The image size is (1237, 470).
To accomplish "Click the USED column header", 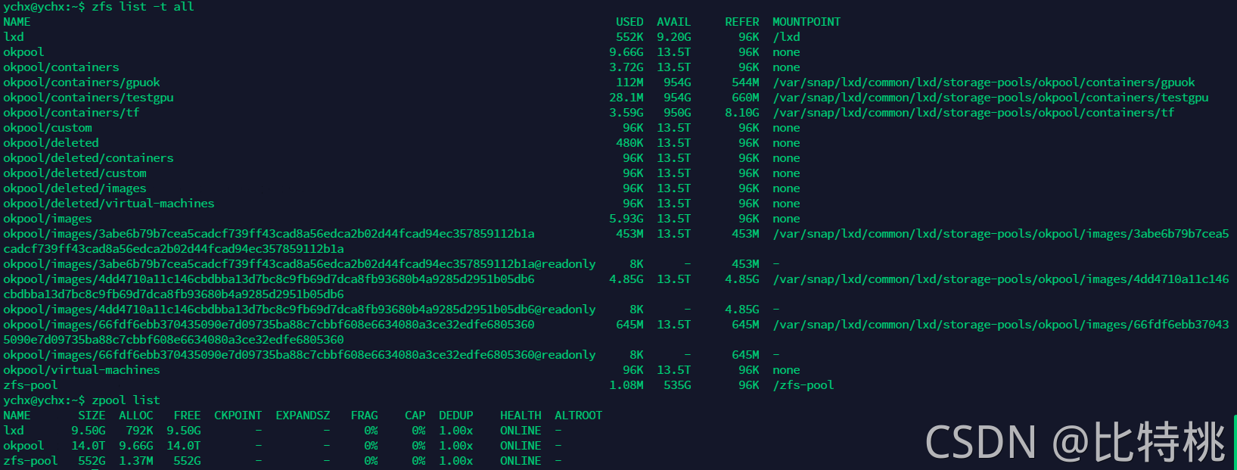I will click(x=629, y=22).
